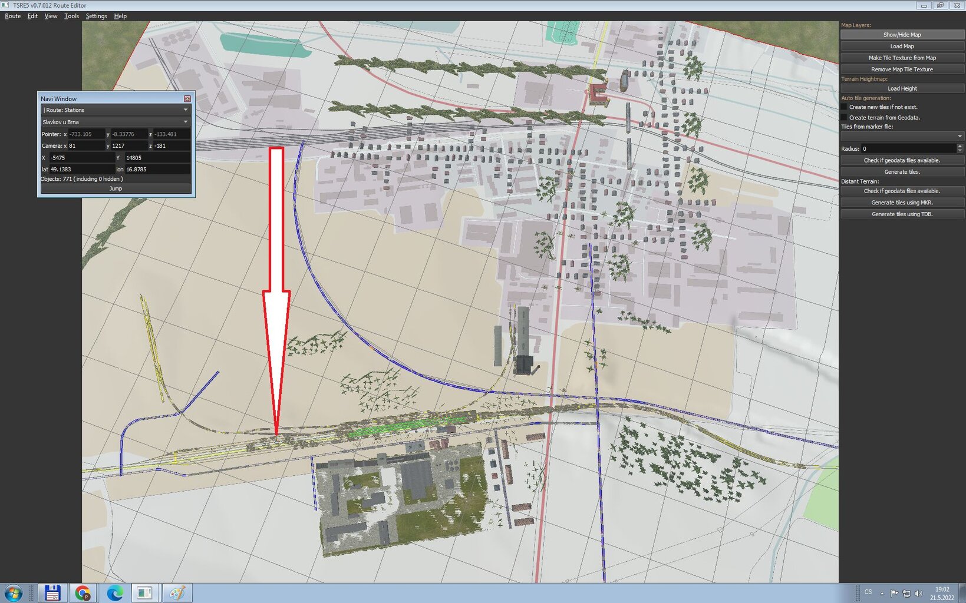Screen dimensions: 966x603
Task: Increase the Radius value with up stepper
Action: click(960, 146)
